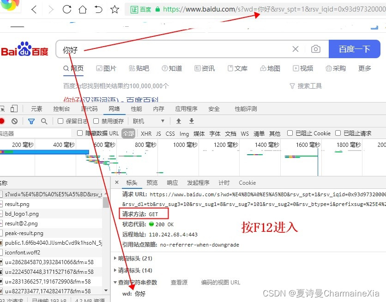Image resolution: width=386 pixels, height=302 pixels.
Task: Switch to the 控制台 DevTools tab
Action: point(61,109)
